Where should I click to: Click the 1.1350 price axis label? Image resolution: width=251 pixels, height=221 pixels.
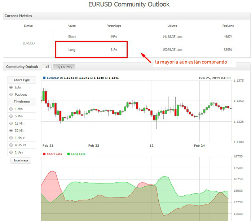tap(239, 101)
